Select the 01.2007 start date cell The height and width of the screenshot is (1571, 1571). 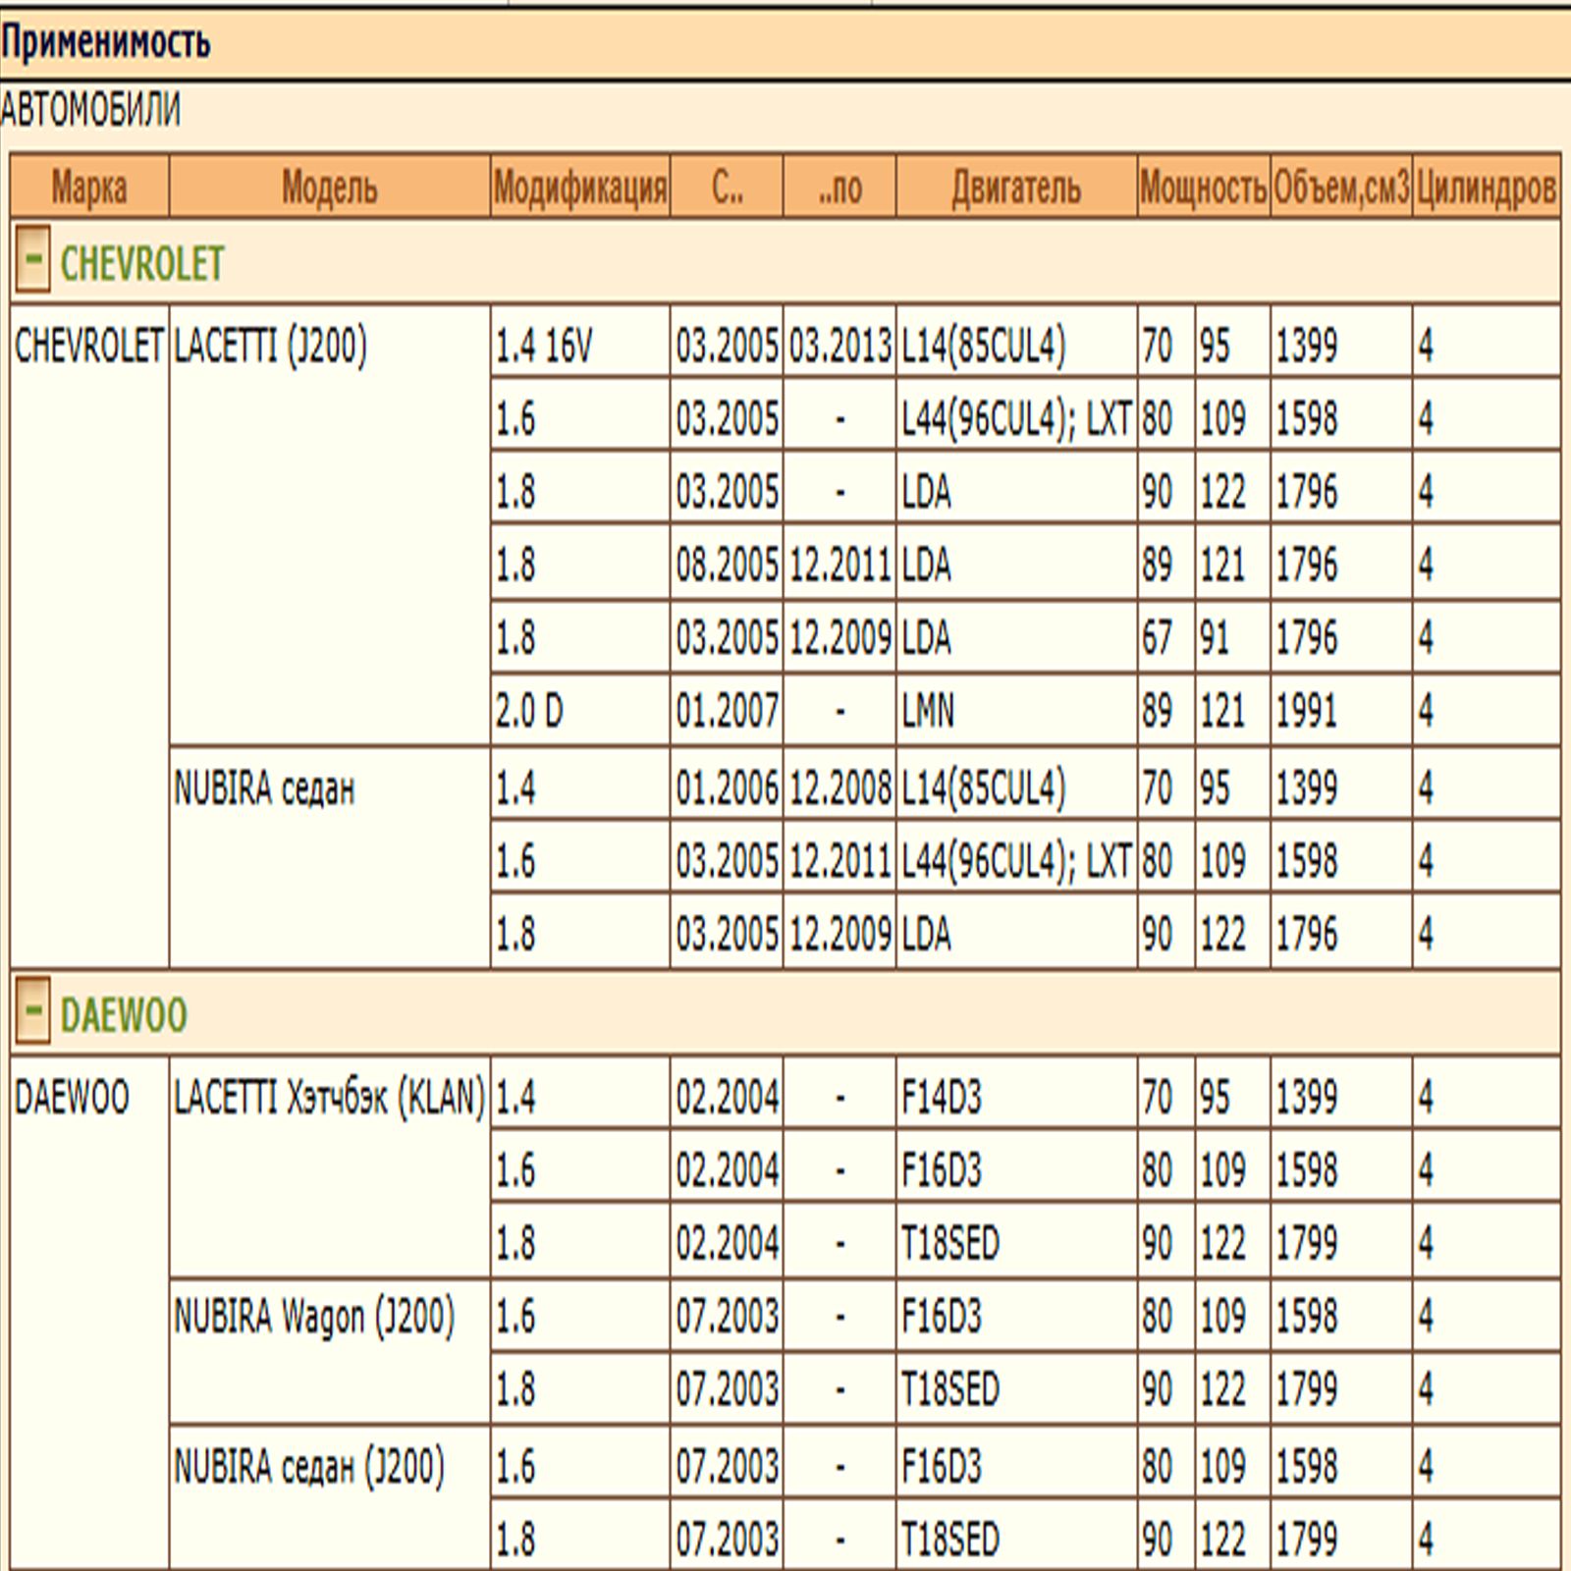[x=727, y=709]
